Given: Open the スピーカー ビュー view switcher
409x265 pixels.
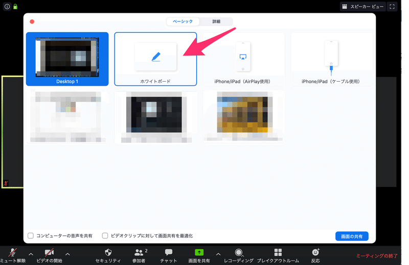Looking at the screenshot, I should click(363, 7).
